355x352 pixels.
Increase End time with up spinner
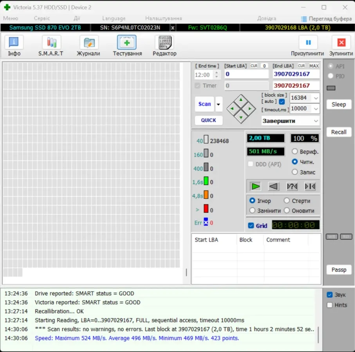216,73
